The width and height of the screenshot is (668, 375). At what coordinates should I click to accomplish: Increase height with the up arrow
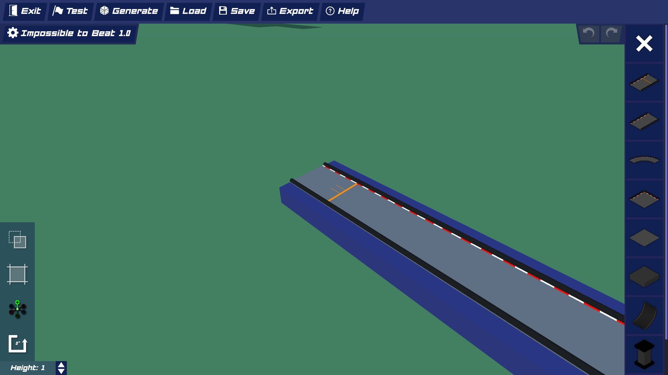click(61, 365)
